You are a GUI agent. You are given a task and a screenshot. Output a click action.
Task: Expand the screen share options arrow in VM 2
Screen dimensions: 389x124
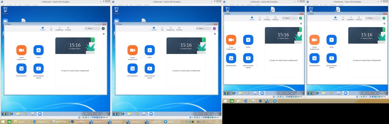pyautogui.click(x=47, y=76)
